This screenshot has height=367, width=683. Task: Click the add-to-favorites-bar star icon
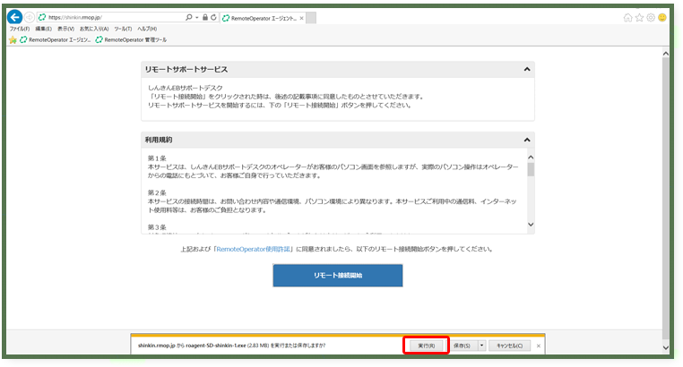click(13, 38)
